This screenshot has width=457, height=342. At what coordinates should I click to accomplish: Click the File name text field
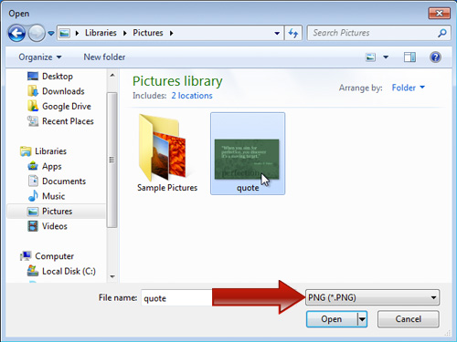point(176,298)
